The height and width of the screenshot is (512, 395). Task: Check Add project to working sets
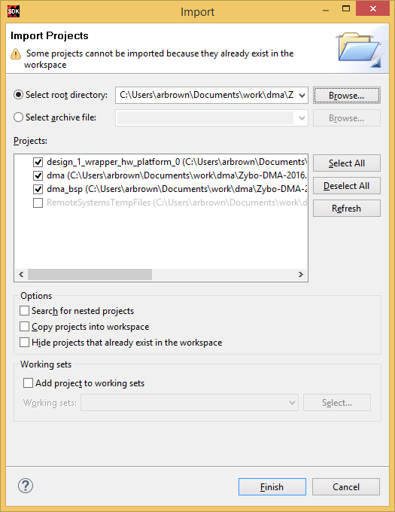coord(28,382)
